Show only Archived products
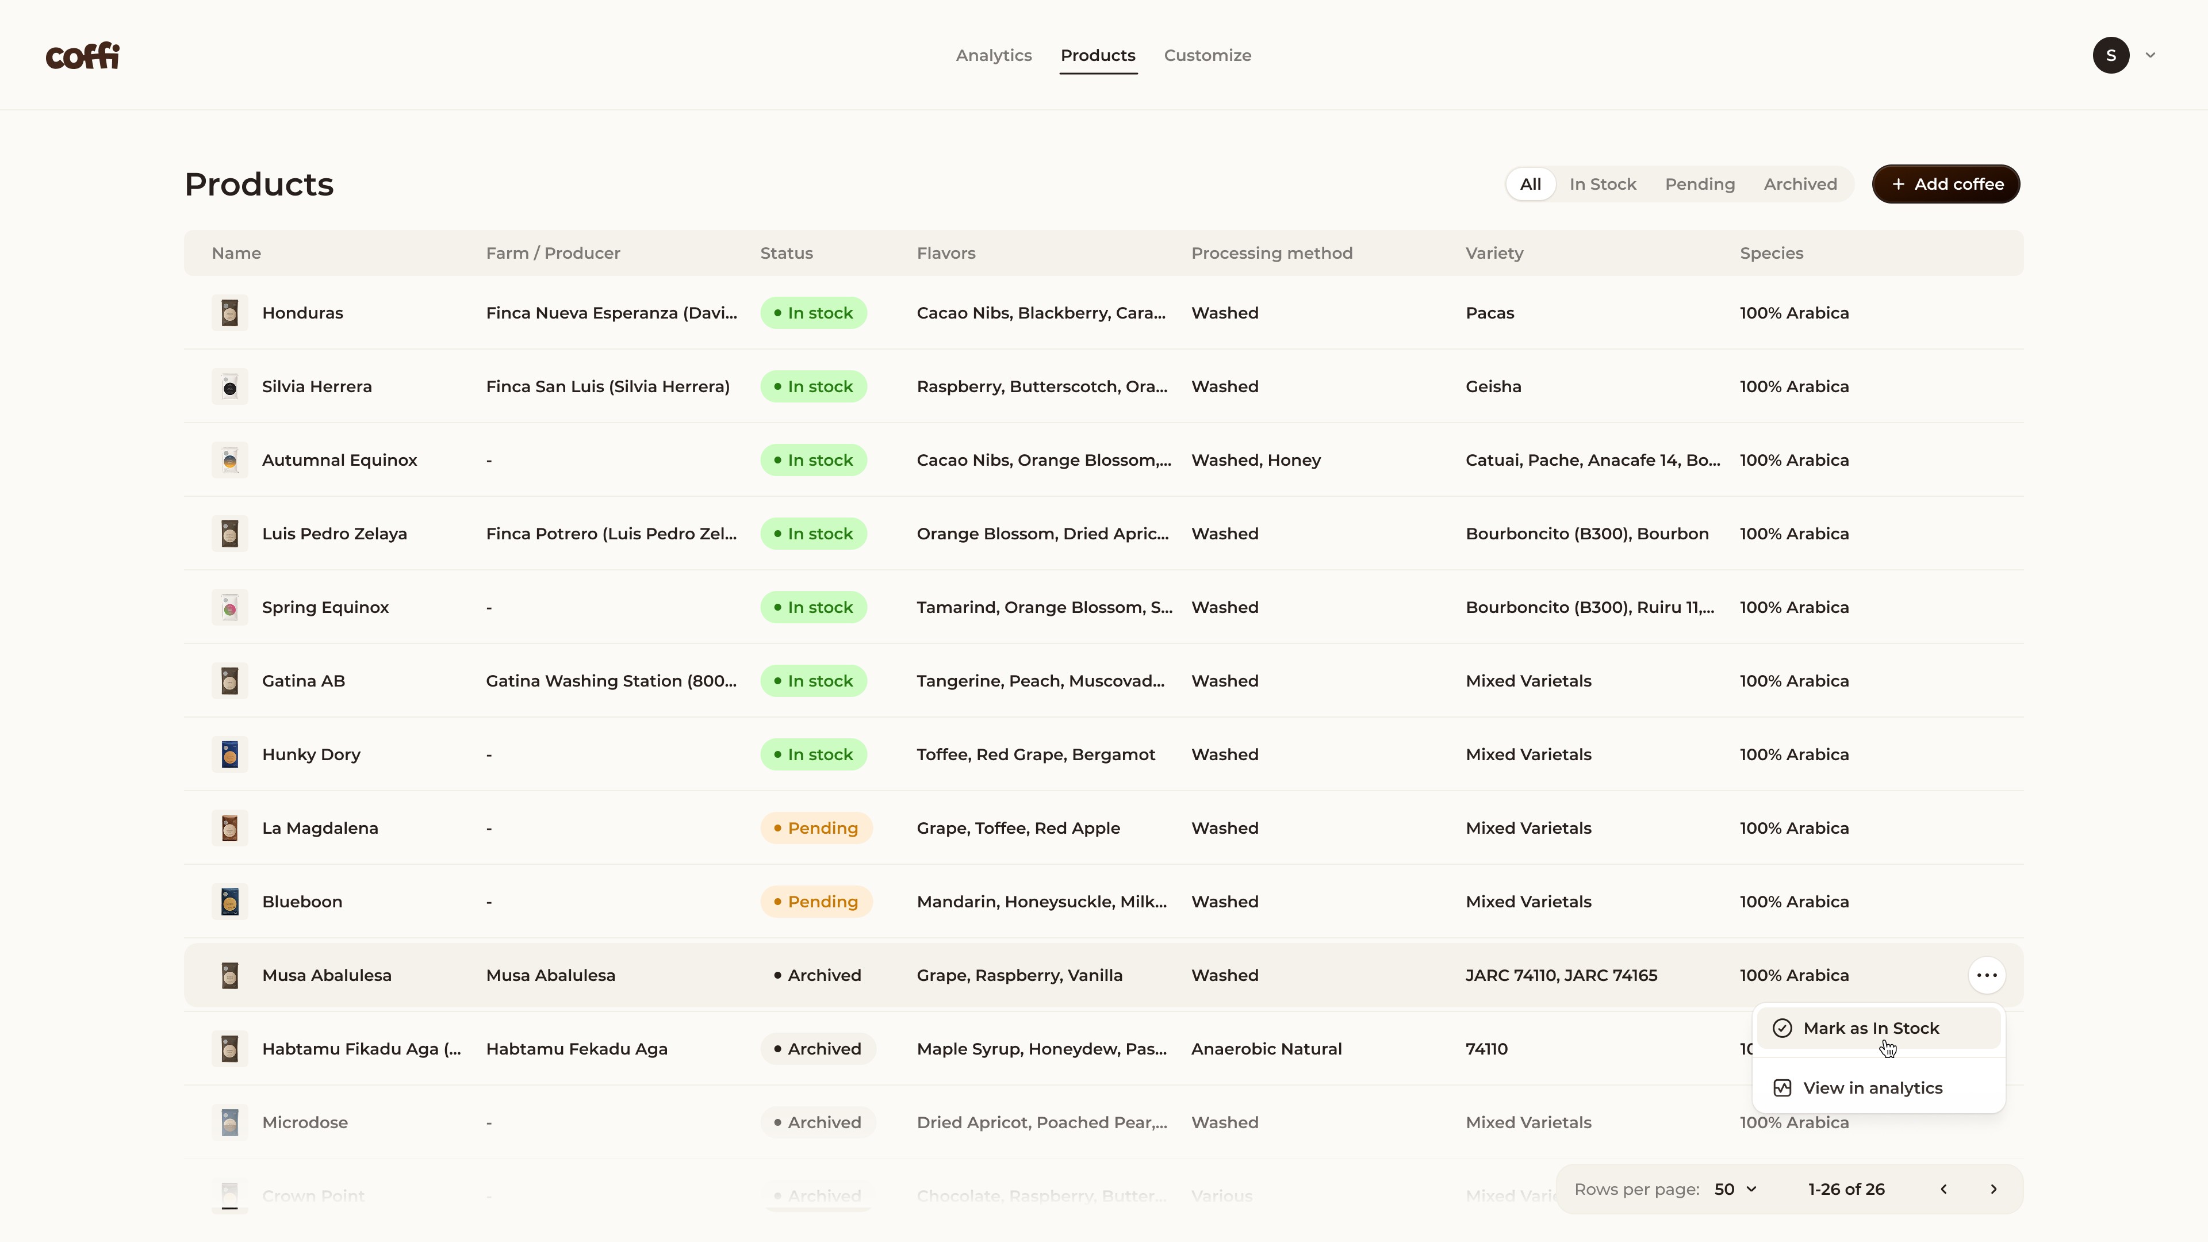Viewport: 2208px width, 1242px height. click(x=1800, y=184)
